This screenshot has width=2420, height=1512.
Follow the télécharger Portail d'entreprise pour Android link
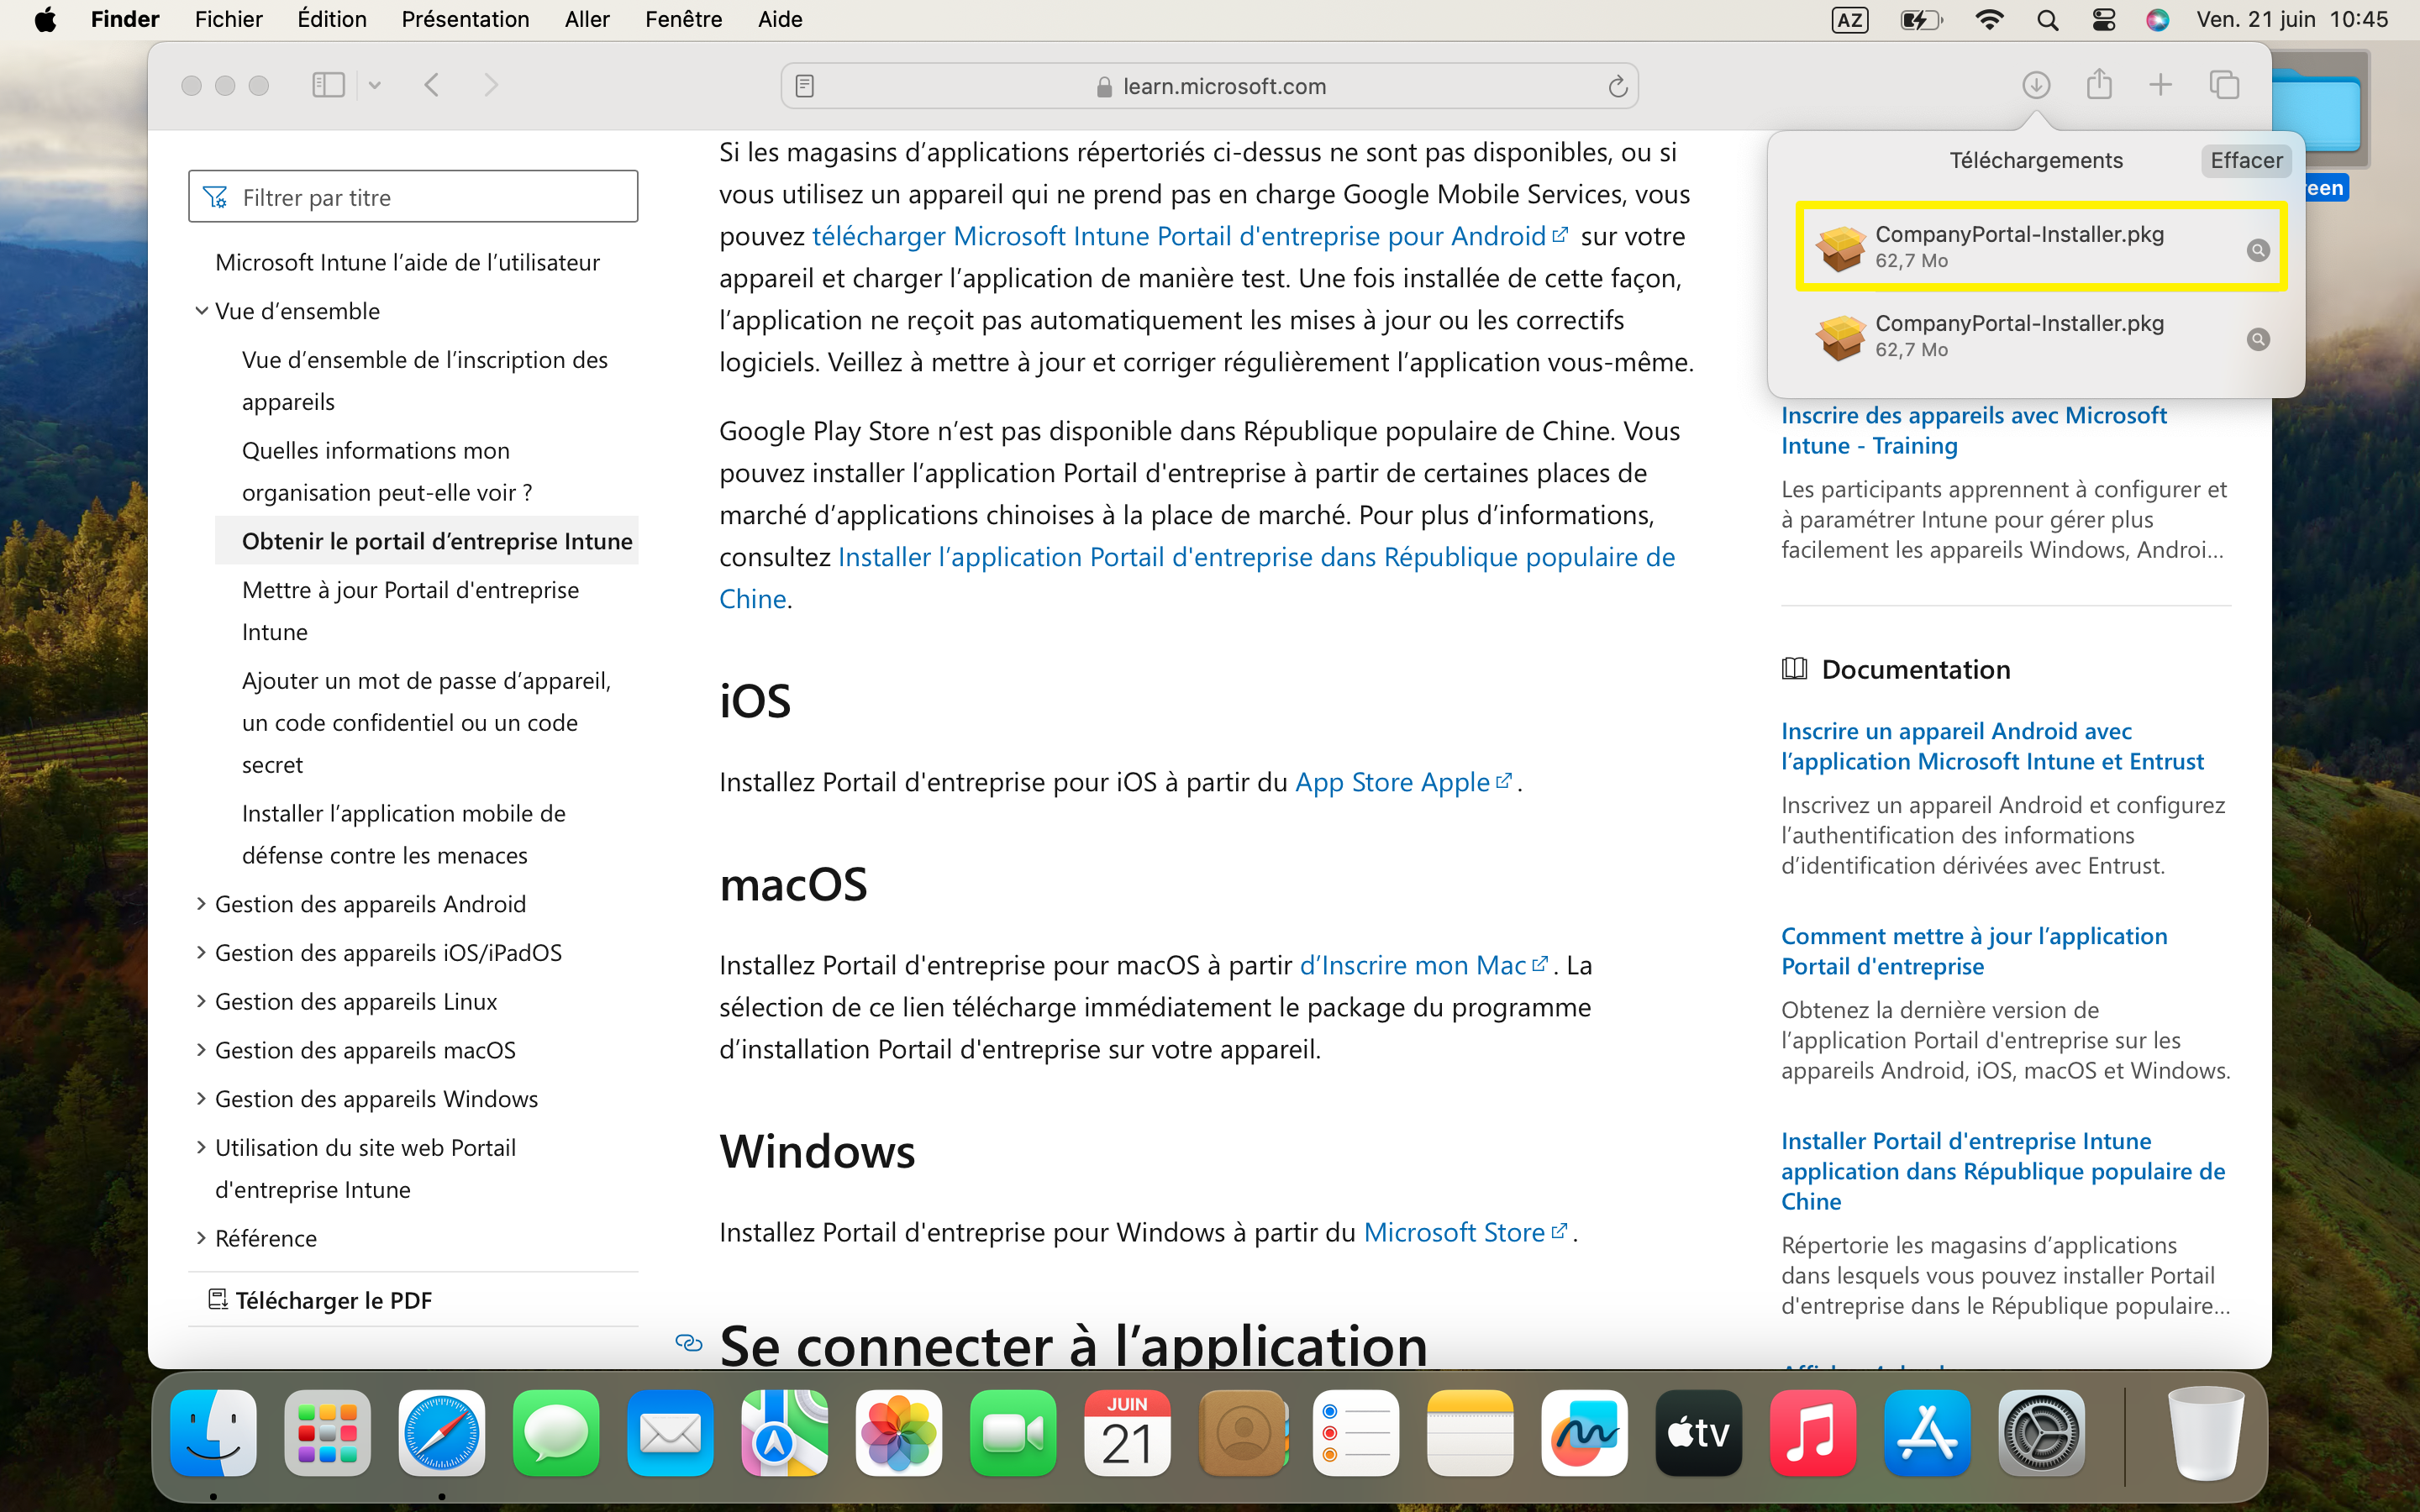[1189, 236]
